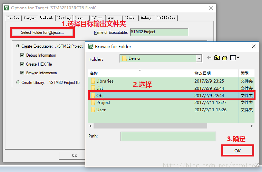Click date 2017/2/11 13:27 of Project
Image resolution: width=262 pixels, height=172 pixels.
point(210,102)
